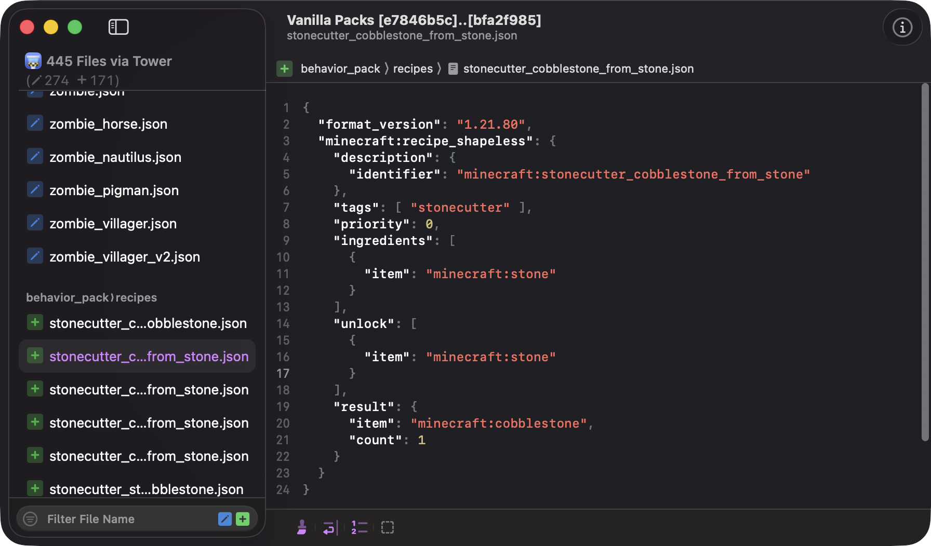Open the filter options icon
Image resolution: width=931 pixels, height=546 pixels.
pyautogui.click(x=31, y=519)
